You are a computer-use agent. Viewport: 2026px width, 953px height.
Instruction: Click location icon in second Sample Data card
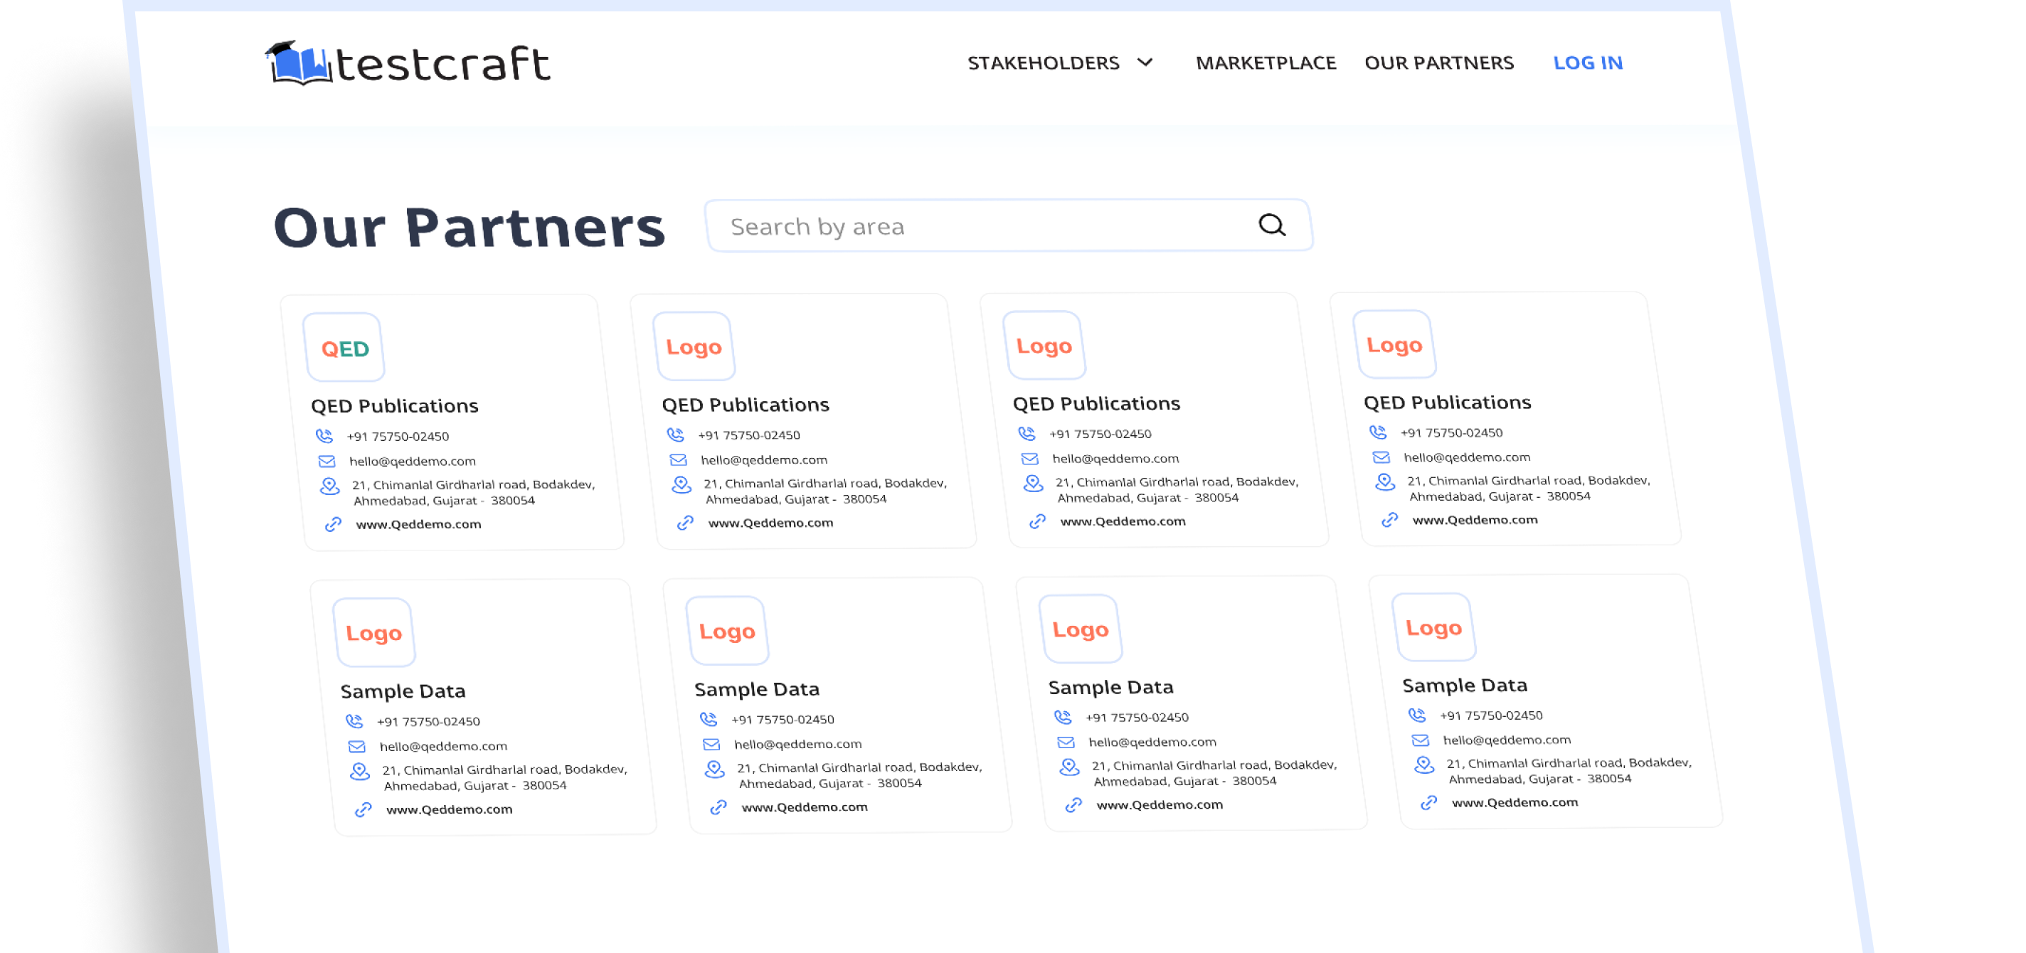coord(715,769)
